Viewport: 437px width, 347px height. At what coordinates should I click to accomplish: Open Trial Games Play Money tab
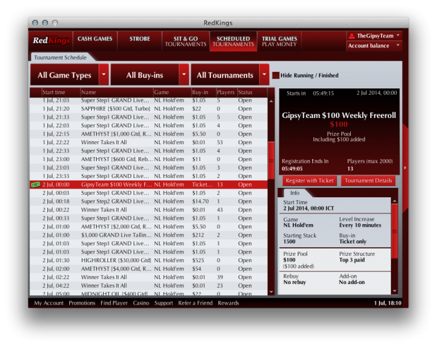(x=279, y=41)
